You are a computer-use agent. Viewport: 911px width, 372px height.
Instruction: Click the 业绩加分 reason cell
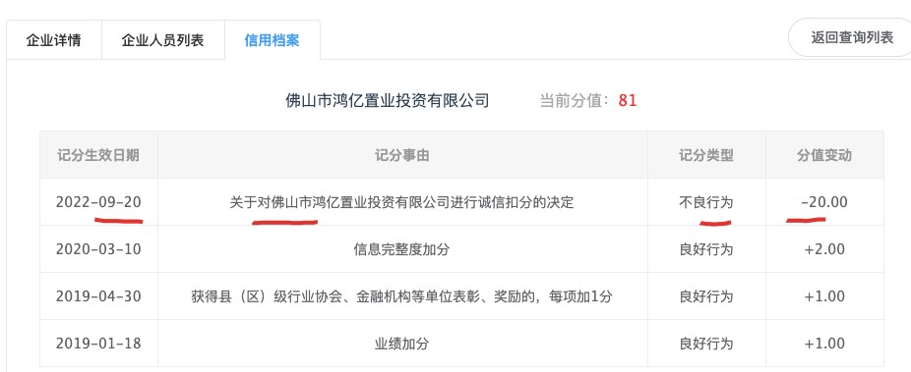[402, 343]
